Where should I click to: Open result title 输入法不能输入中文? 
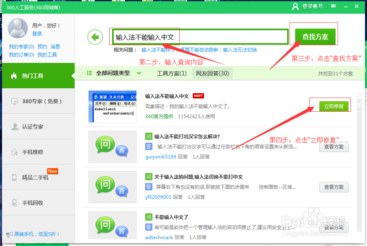[167, 96]
